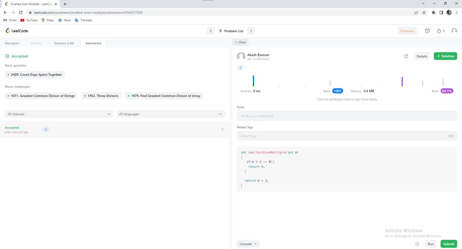The width and height of the screenshot is (462, 249).
Task: Open the timer alarm clock icon
Action: (427, 31)
